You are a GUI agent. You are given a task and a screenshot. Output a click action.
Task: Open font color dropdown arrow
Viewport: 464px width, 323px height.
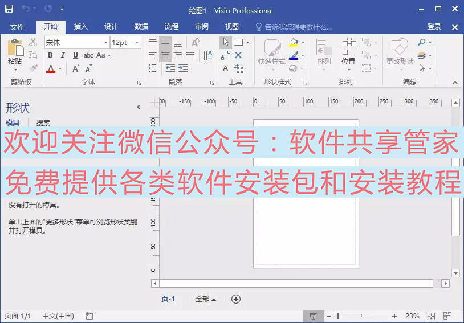point(60,68)
